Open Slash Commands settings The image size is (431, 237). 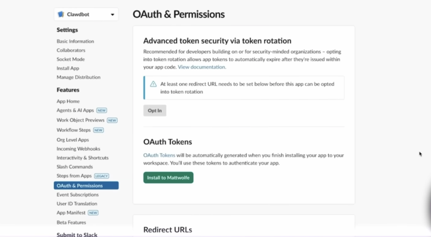pyautogui.click(x=74, y=167)
